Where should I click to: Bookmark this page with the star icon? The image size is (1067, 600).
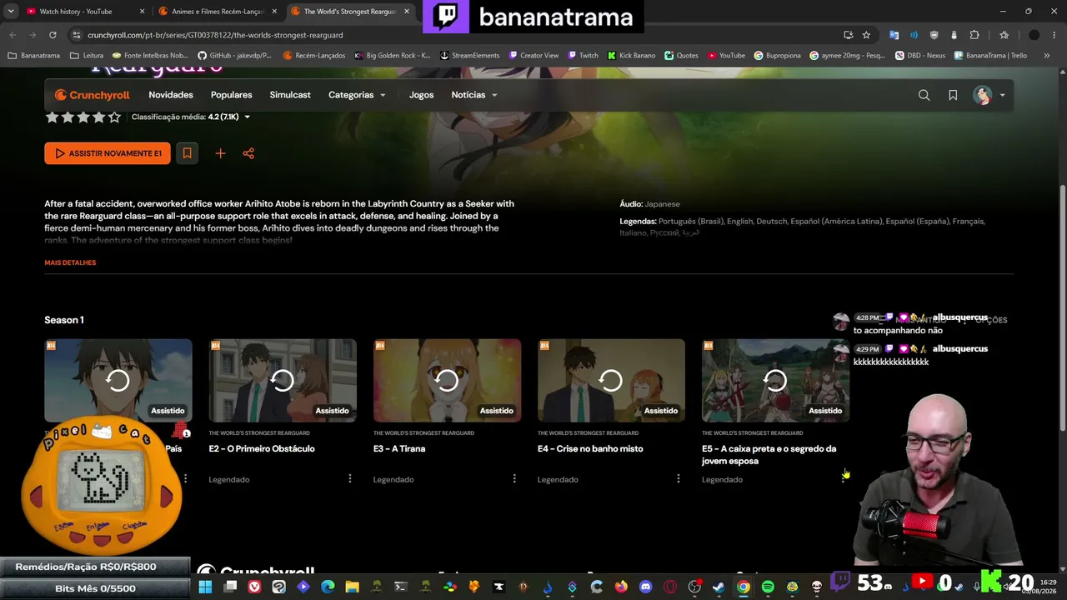pyautogui.click(x=866, y=35)
